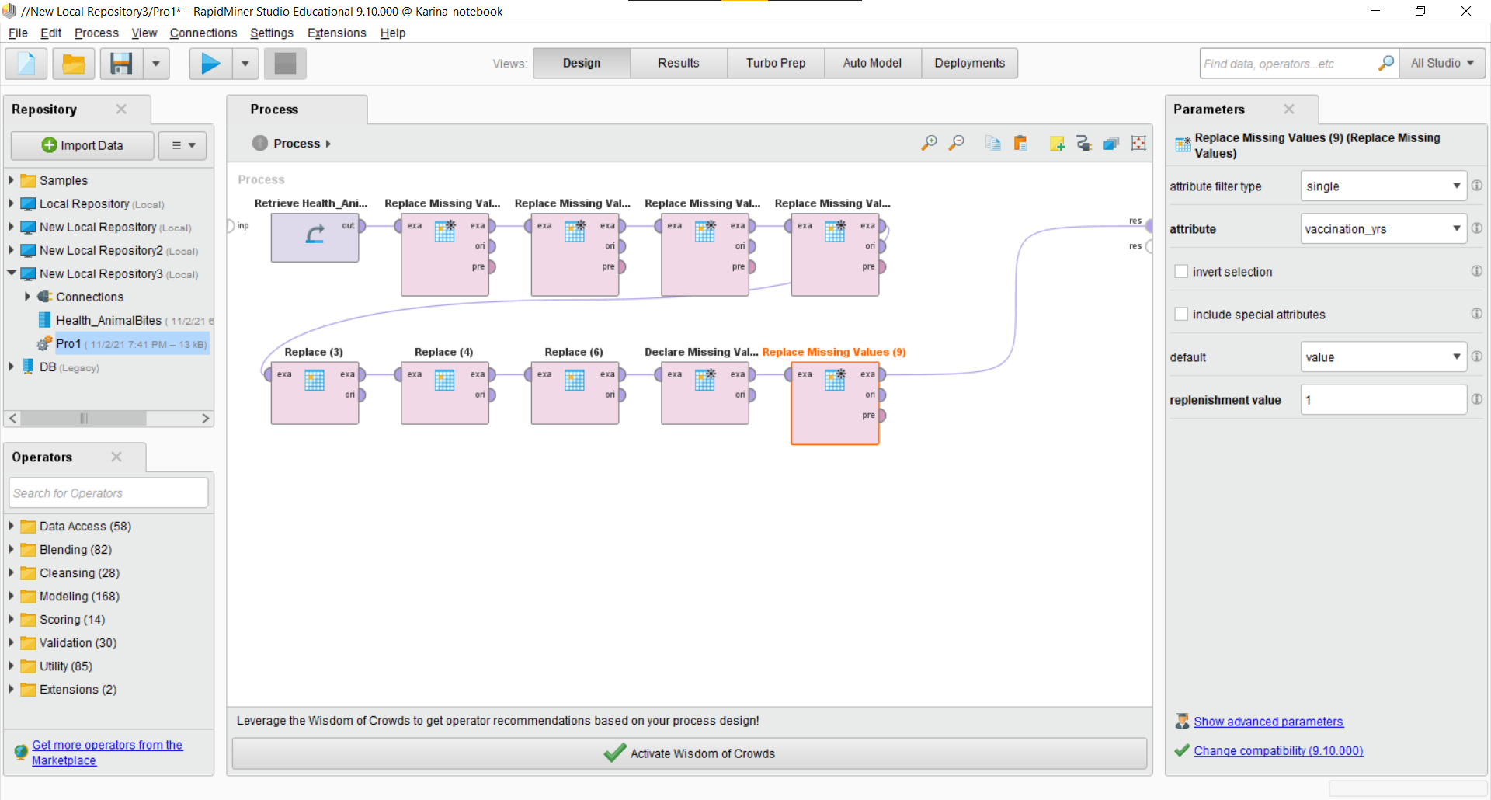
Task: Click the paste clipboard icon in process toolbar
Action: 1020,143
